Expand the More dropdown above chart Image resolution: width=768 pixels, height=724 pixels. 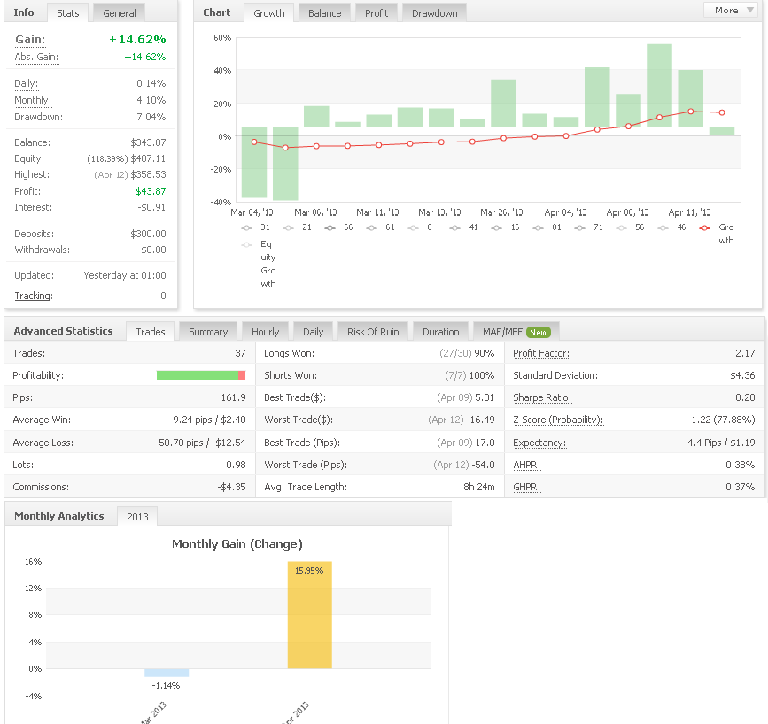click(731, 11)
